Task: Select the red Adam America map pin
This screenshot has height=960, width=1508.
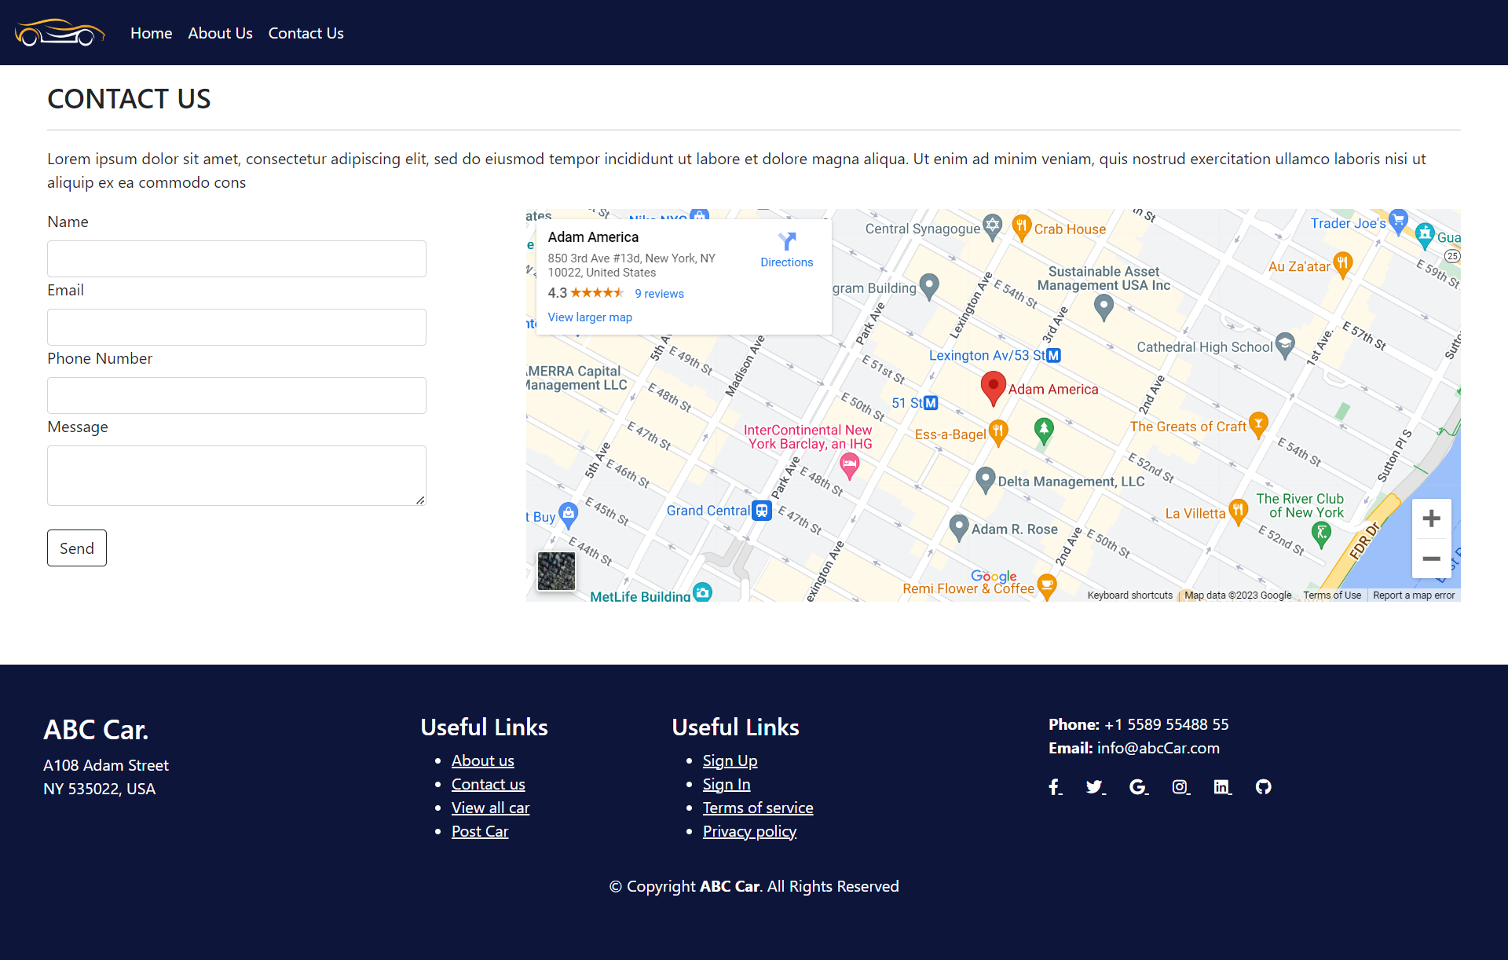Action: 994,388
